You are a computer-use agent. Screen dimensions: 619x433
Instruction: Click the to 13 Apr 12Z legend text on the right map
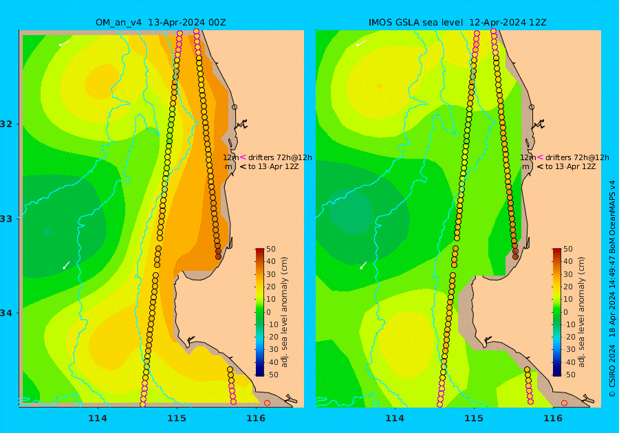coord(570,166)
